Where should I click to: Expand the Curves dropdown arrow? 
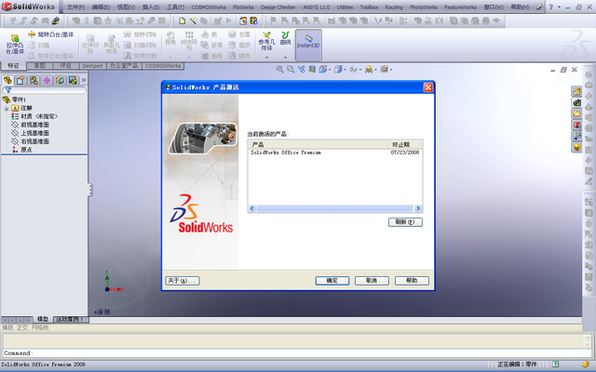pyautogui.click(x=285, y=58)
